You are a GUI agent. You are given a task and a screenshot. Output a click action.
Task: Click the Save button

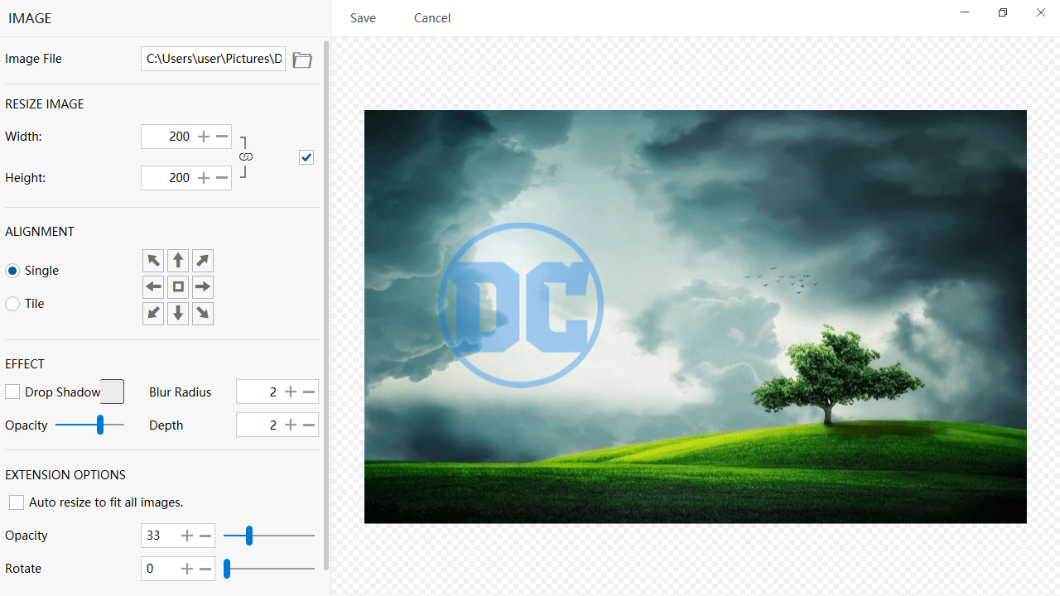pyautogui.click(x=363, y=18)
